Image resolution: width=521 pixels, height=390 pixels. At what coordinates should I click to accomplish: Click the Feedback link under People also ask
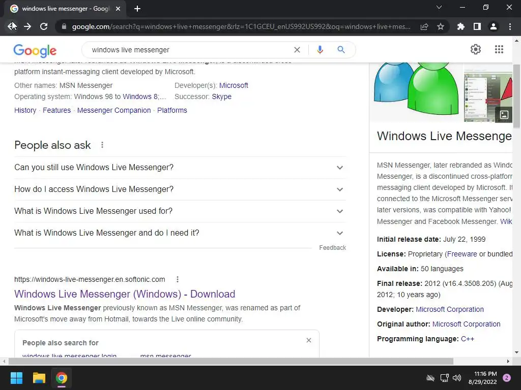pos(332,248)
